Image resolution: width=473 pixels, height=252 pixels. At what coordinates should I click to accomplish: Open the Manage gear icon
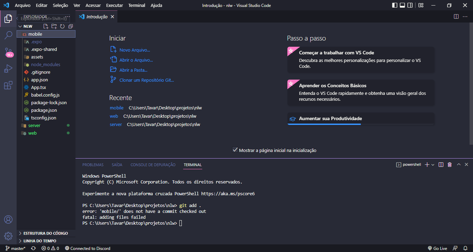click(x=8, y=236)
